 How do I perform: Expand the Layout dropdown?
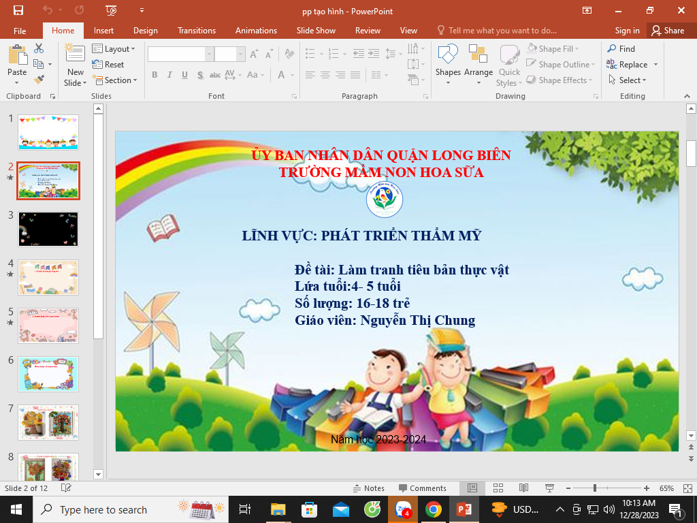[114, 49]
